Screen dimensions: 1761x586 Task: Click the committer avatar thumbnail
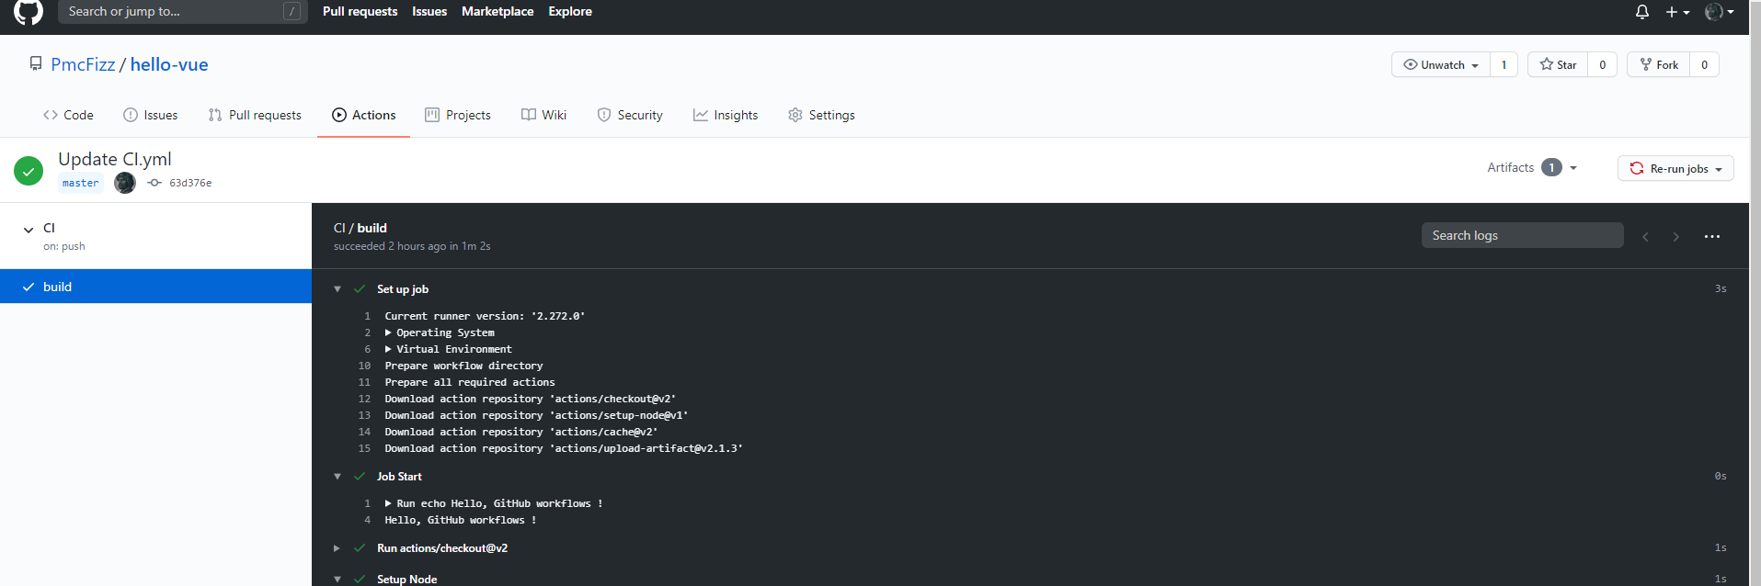click(x=125, y=183)
